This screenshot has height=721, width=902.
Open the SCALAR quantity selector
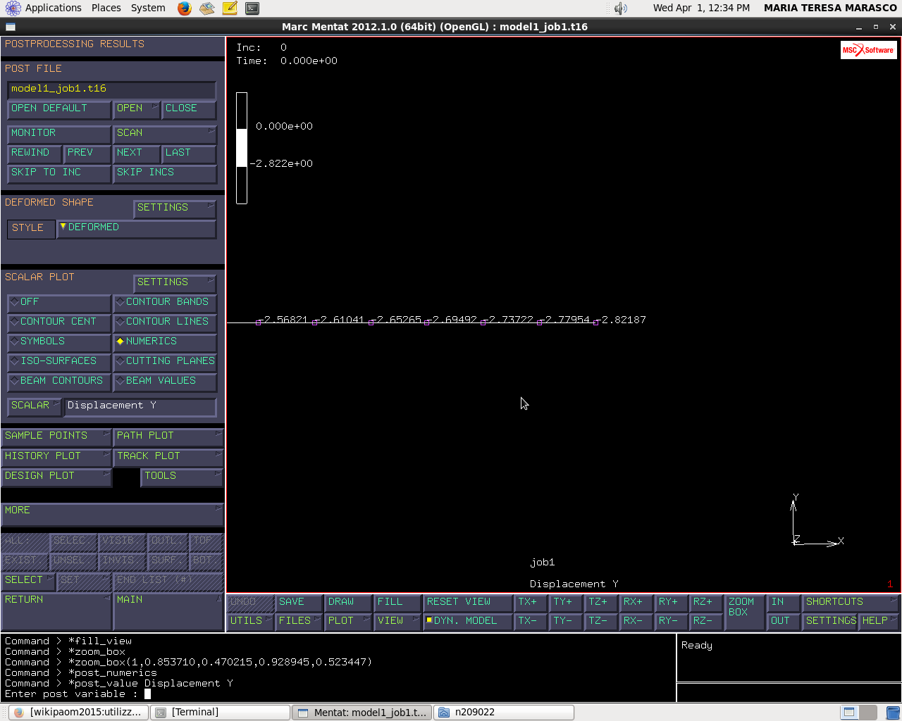[x=35, y=406]
